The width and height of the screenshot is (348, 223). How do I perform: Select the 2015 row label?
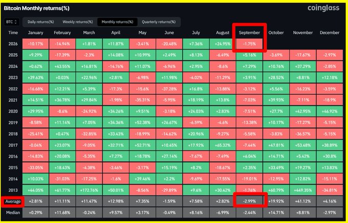coord(13,168)
